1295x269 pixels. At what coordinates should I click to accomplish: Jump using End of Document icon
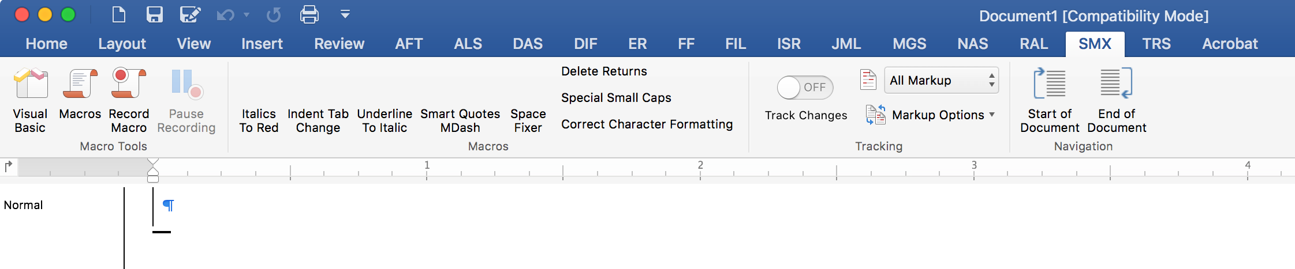click(x=1116, y=84)
